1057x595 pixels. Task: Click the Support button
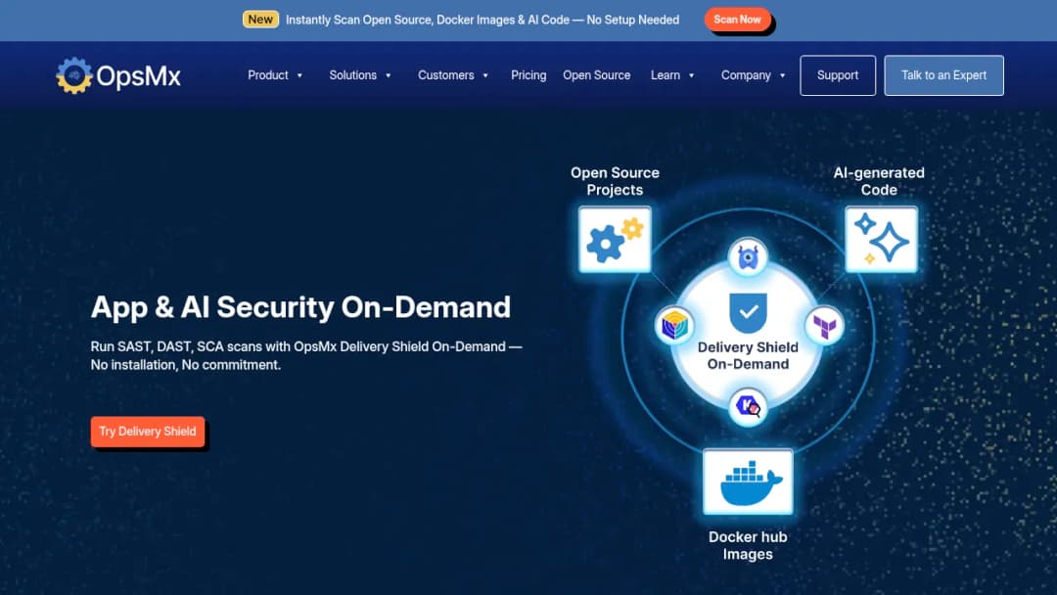click(838, 75)
